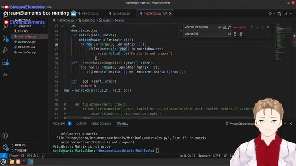Toggle Match Case in find box
The width and height of the screenshot is (296, 166).
[x=220, y=27]
